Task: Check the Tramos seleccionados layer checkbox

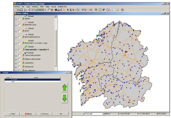Action: tap(19, 56)
